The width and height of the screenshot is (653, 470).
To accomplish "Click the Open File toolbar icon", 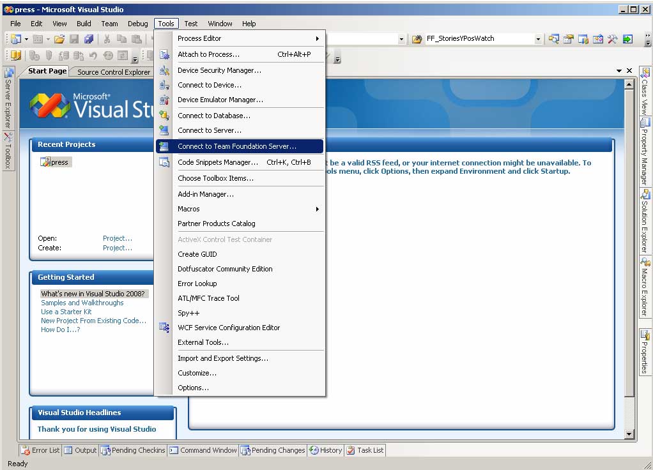I will pyautogui.click(x=59, y=39).
